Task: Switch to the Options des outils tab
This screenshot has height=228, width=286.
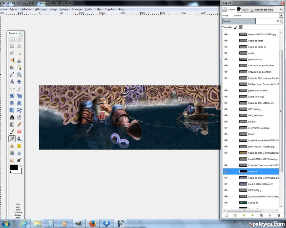Action: [261, 10]
